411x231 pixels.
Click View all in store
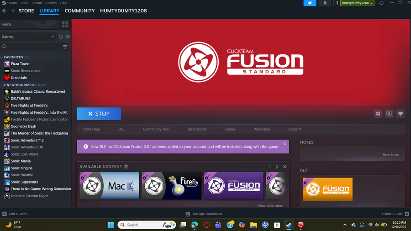(x=270, y=205)
